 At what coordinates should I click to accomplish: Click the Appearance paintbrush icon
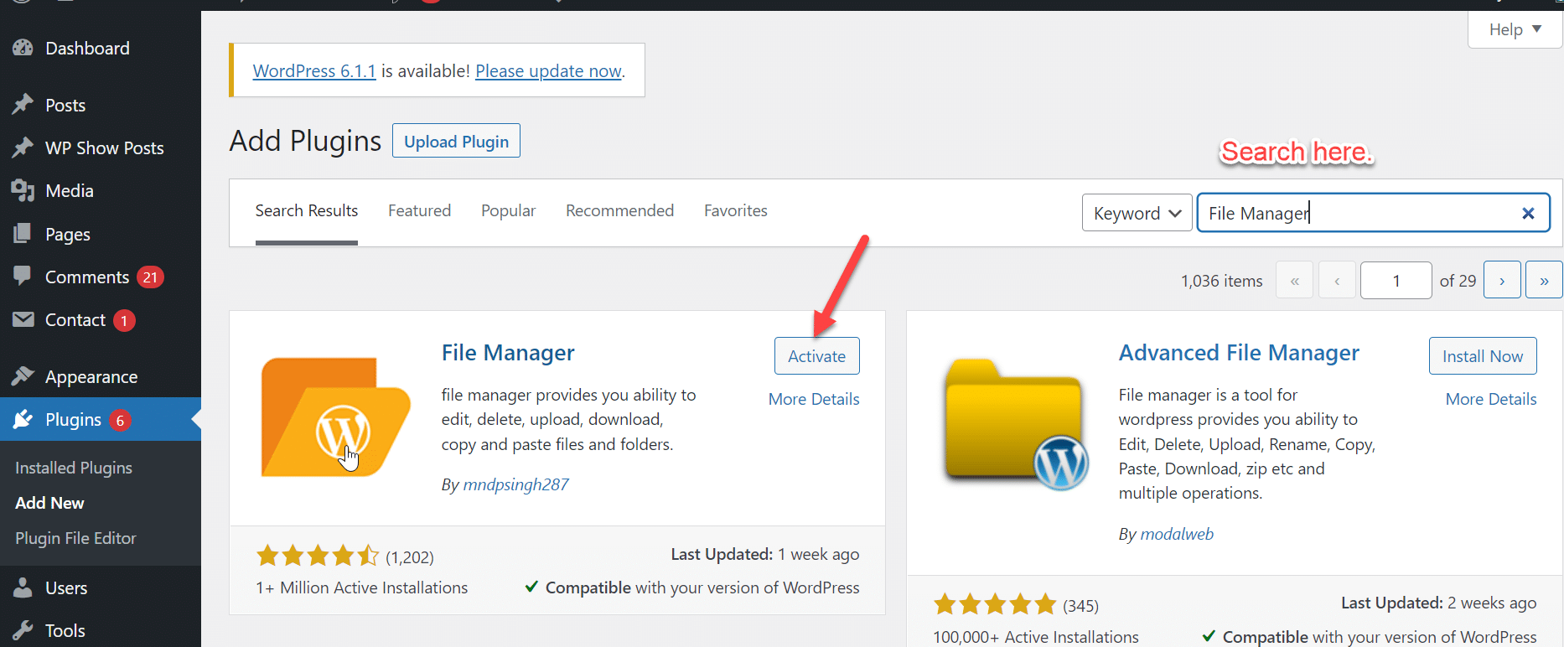click(x=23, y=376)
